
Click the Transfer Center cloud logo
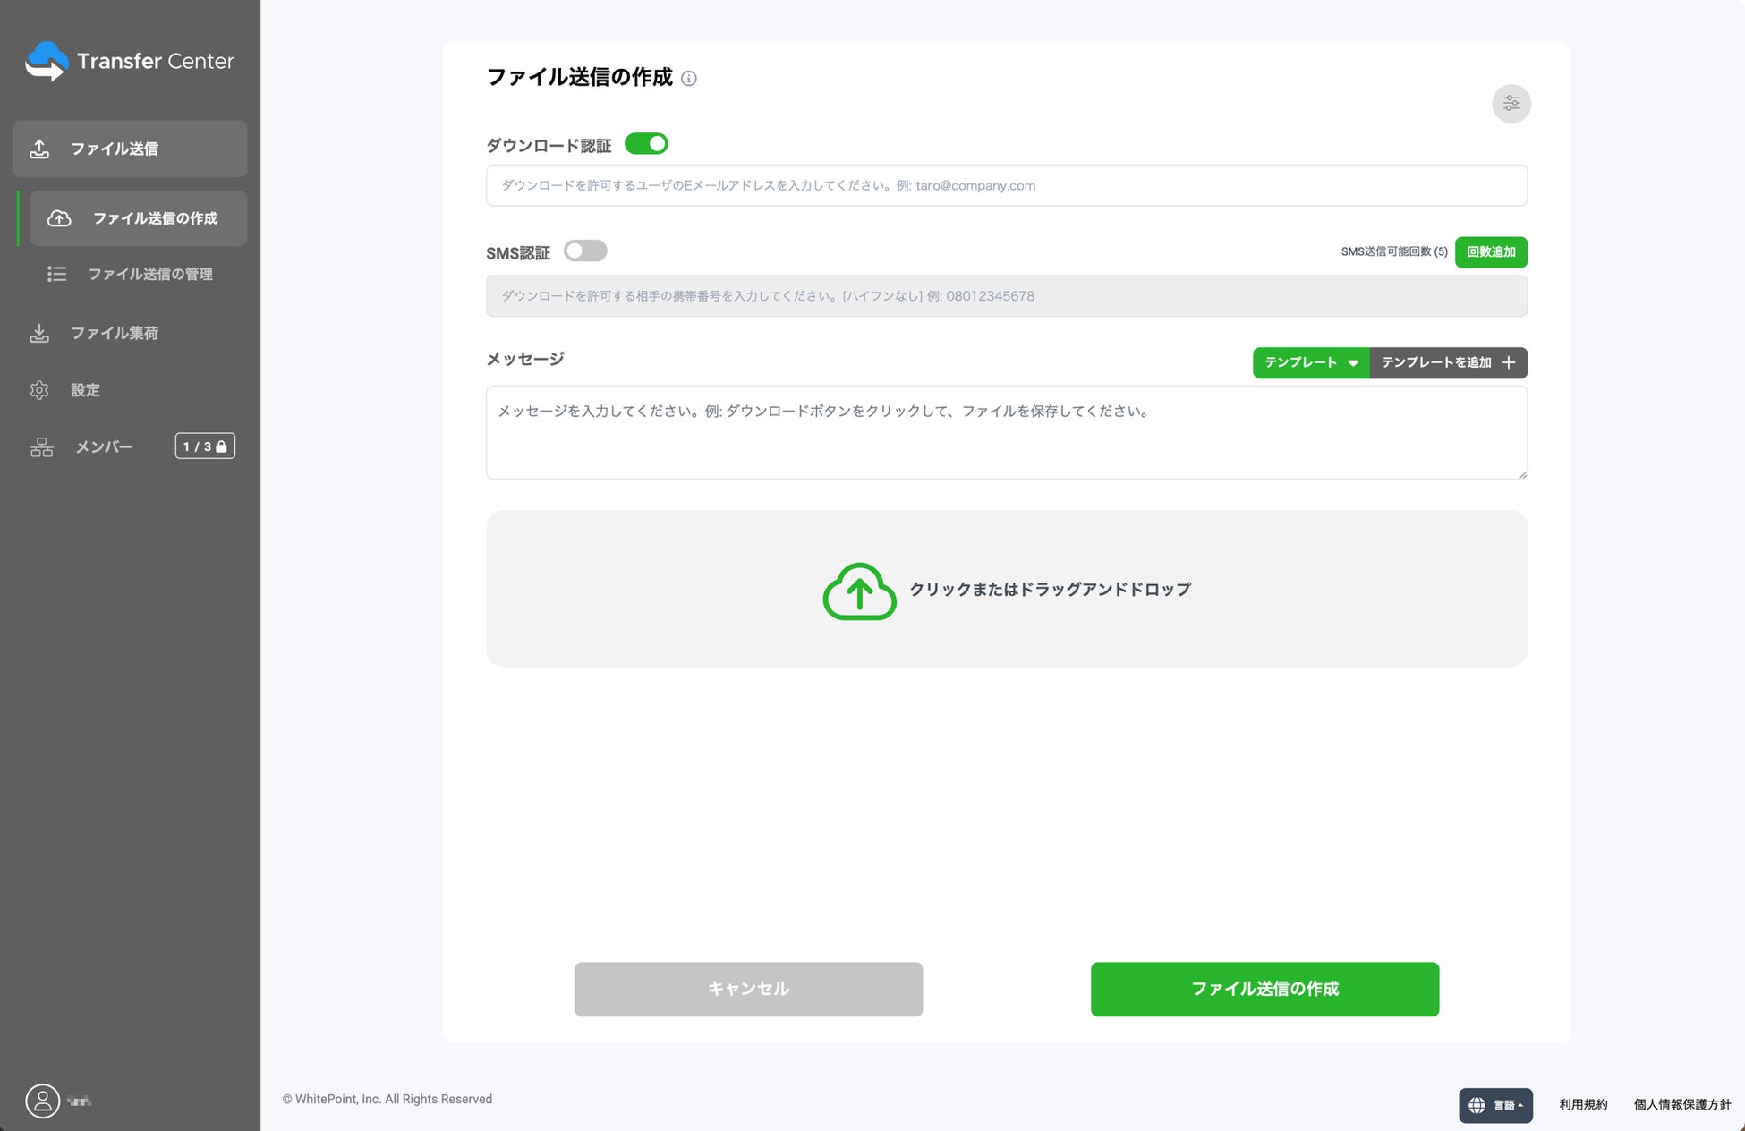click(x=46, y=61)
